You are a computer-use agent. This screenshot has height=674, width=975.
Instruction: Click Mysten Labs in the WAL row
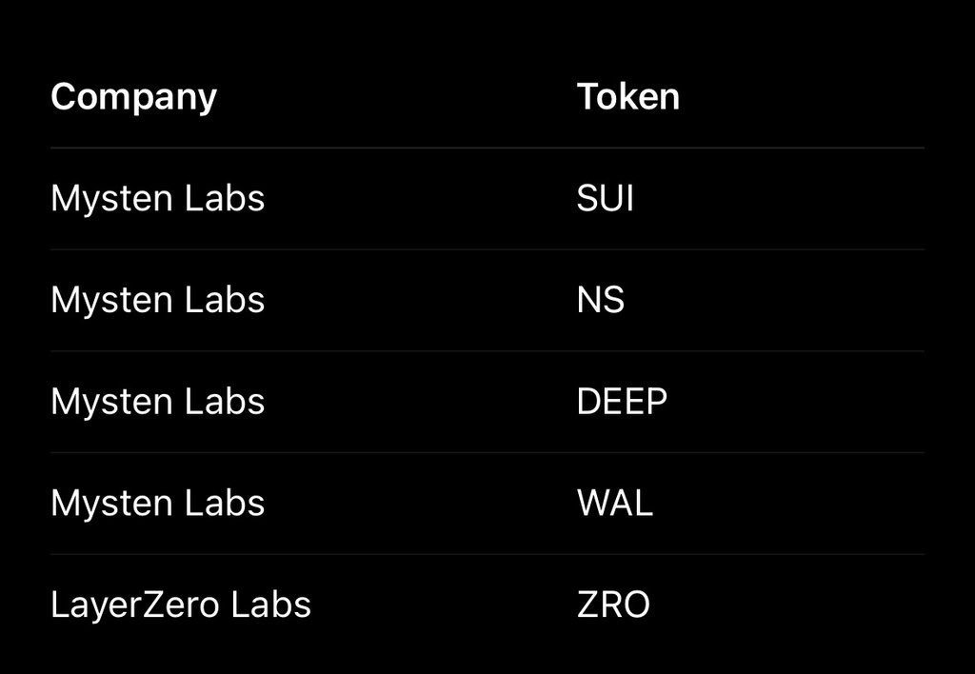pyautogui.click(x=157, y=504)
